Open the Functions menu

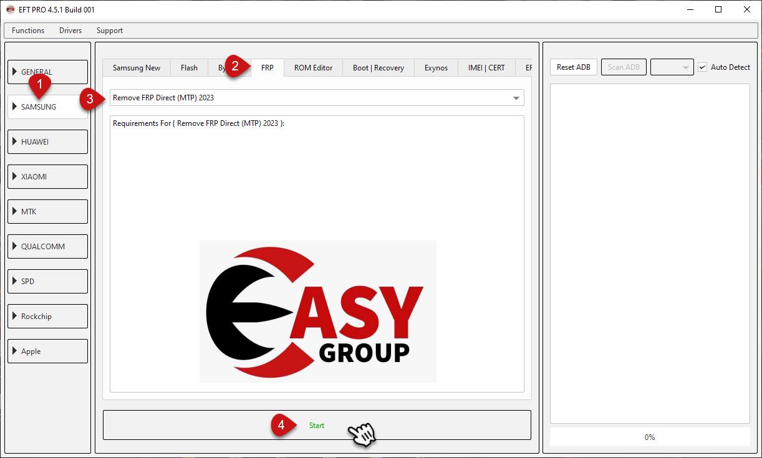28,31
